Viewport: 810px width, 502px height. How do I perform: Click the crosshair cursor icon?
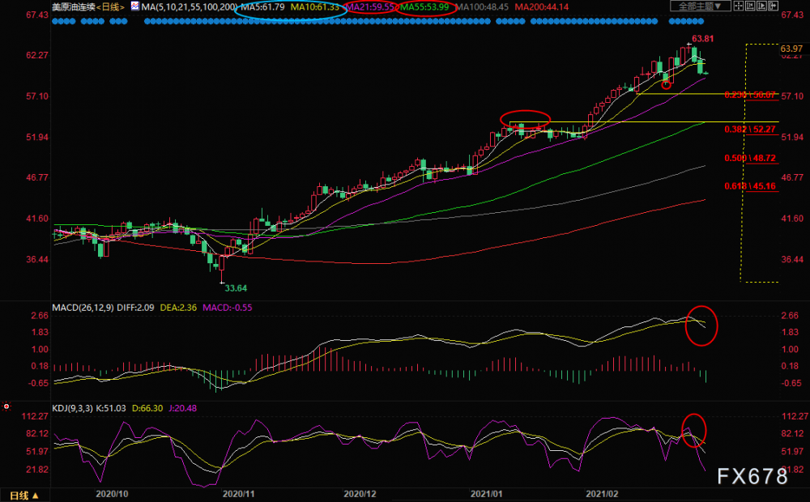coord(739,6)
